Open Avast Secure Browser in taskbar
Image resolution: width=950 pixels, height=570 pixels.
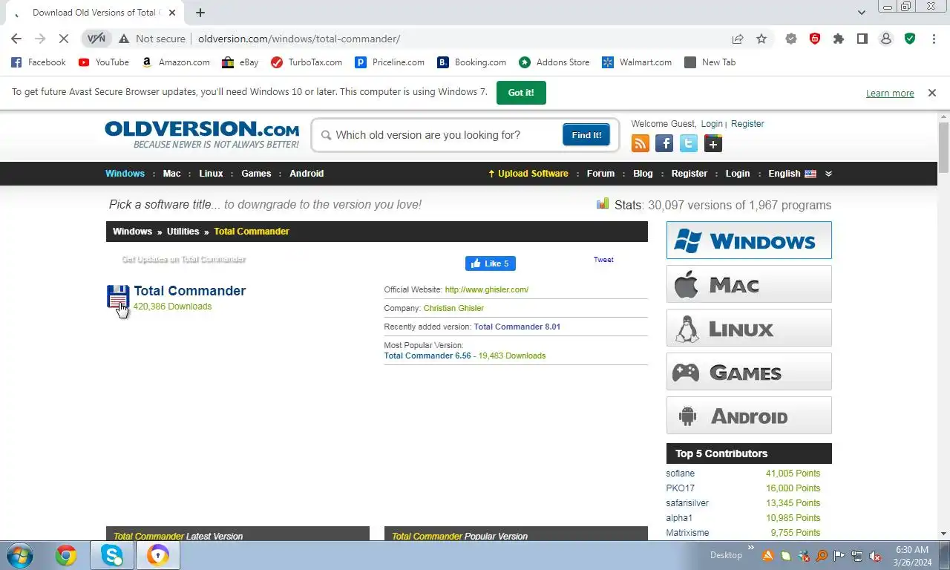tap(157, 555)
